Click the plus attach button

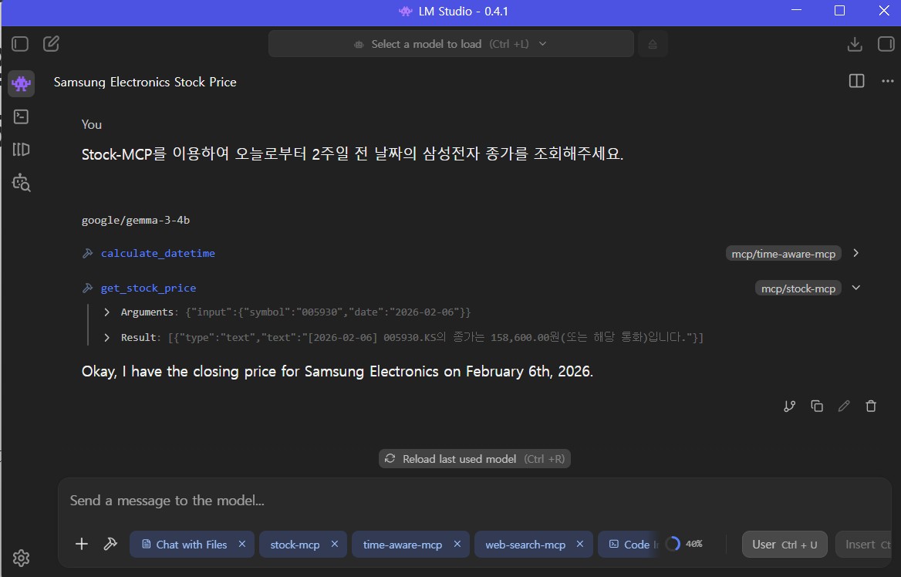coord(82,544)
